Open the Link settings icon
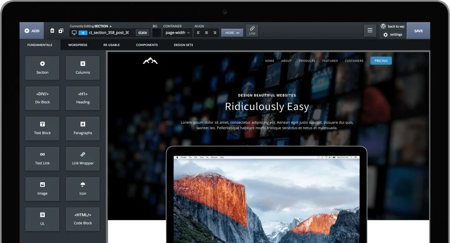 (252, 30)
